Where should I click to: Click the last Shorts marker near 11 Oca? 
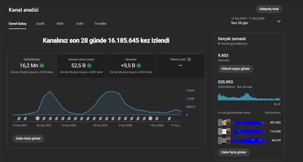[169, 118]
